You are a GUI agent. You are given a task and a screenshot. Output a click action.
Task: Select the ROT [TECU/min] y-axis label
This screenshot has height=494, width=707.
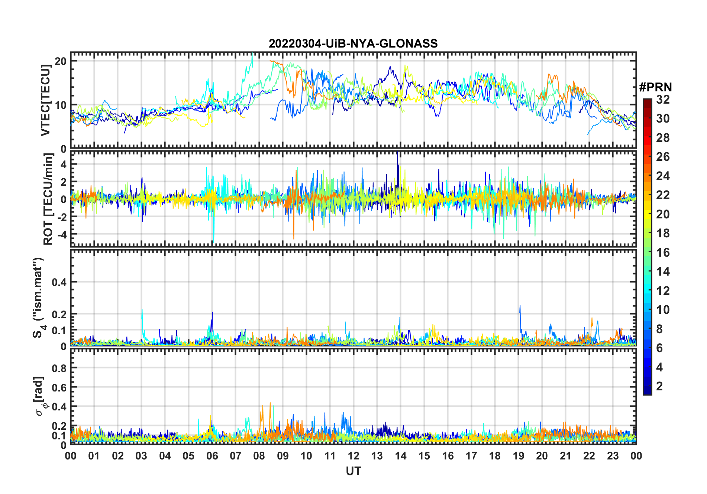pos(48,199)
